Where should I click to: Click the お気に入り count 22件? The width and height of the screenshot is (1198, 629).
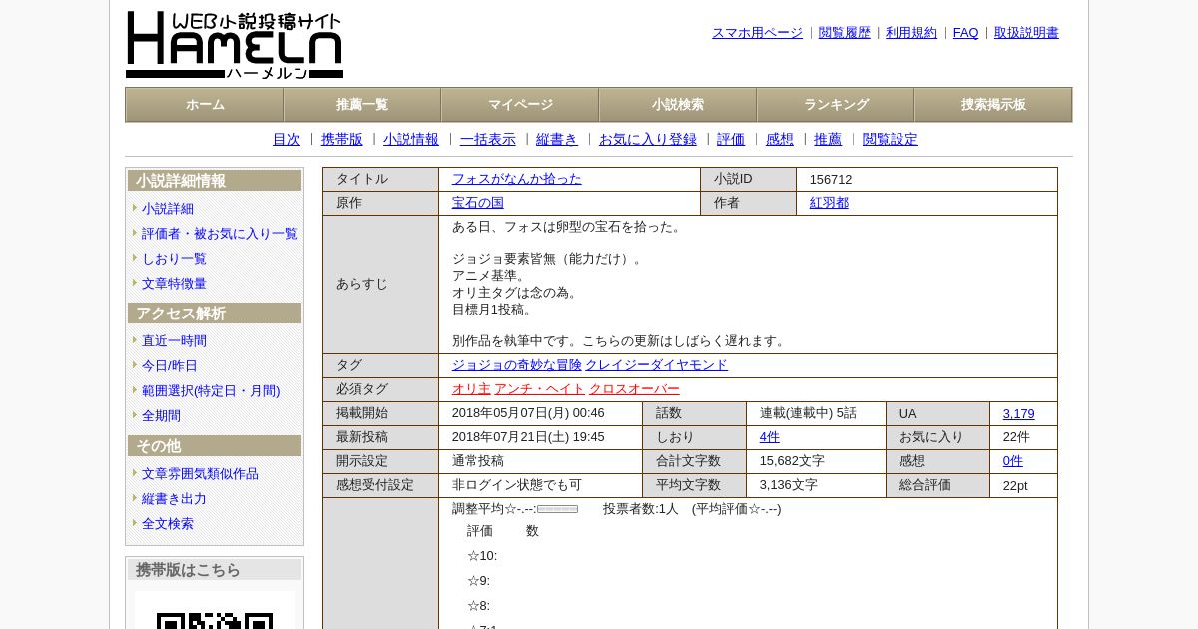(1016, 437)
